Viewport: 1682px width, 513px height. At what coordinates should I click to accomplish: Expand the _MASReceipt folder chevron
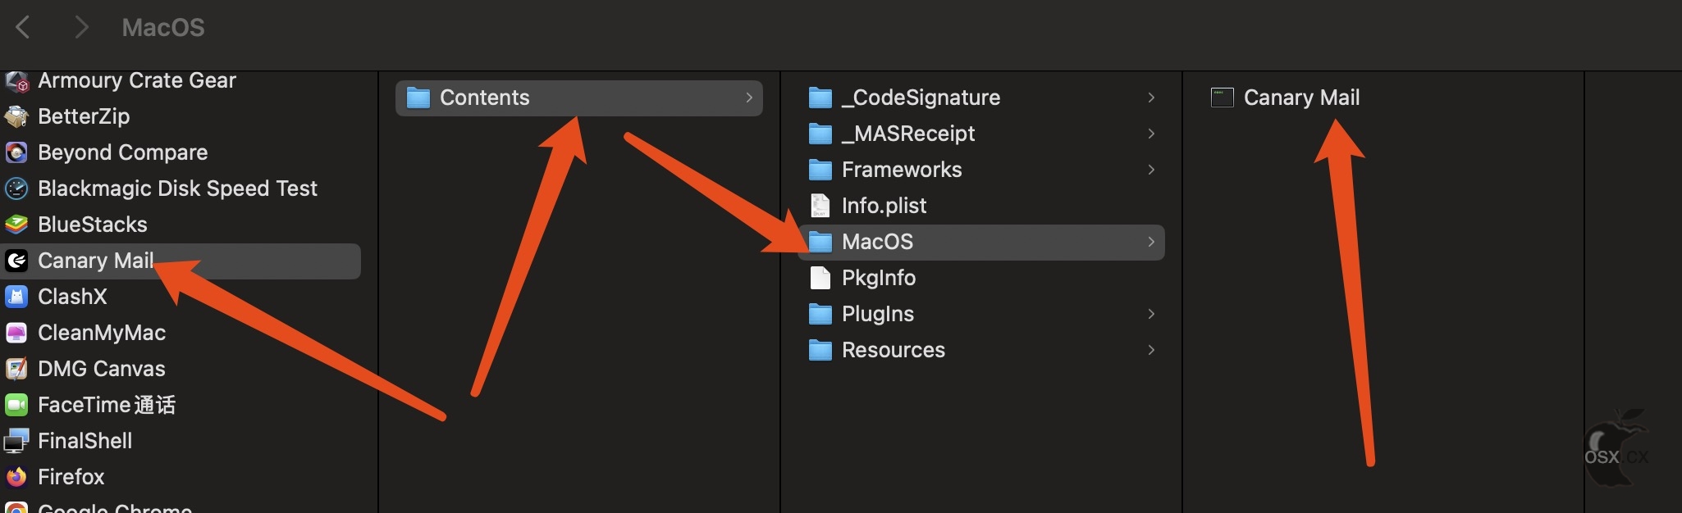click(x=1151, y=134)
